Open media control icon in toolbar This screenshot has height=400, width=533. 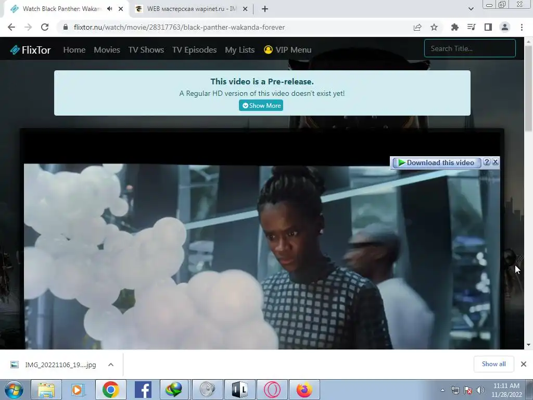(471, 27)
